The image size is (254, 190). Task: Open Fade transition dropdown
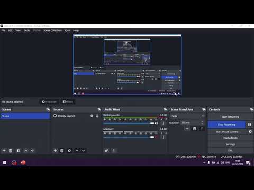click(187, 116)
